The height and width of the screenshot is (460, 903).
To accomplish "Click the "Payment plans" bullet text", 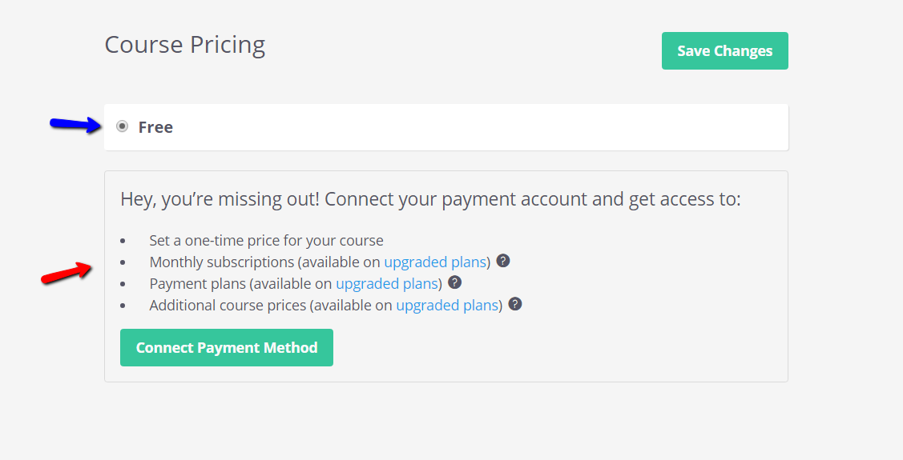I will point(198,284).
